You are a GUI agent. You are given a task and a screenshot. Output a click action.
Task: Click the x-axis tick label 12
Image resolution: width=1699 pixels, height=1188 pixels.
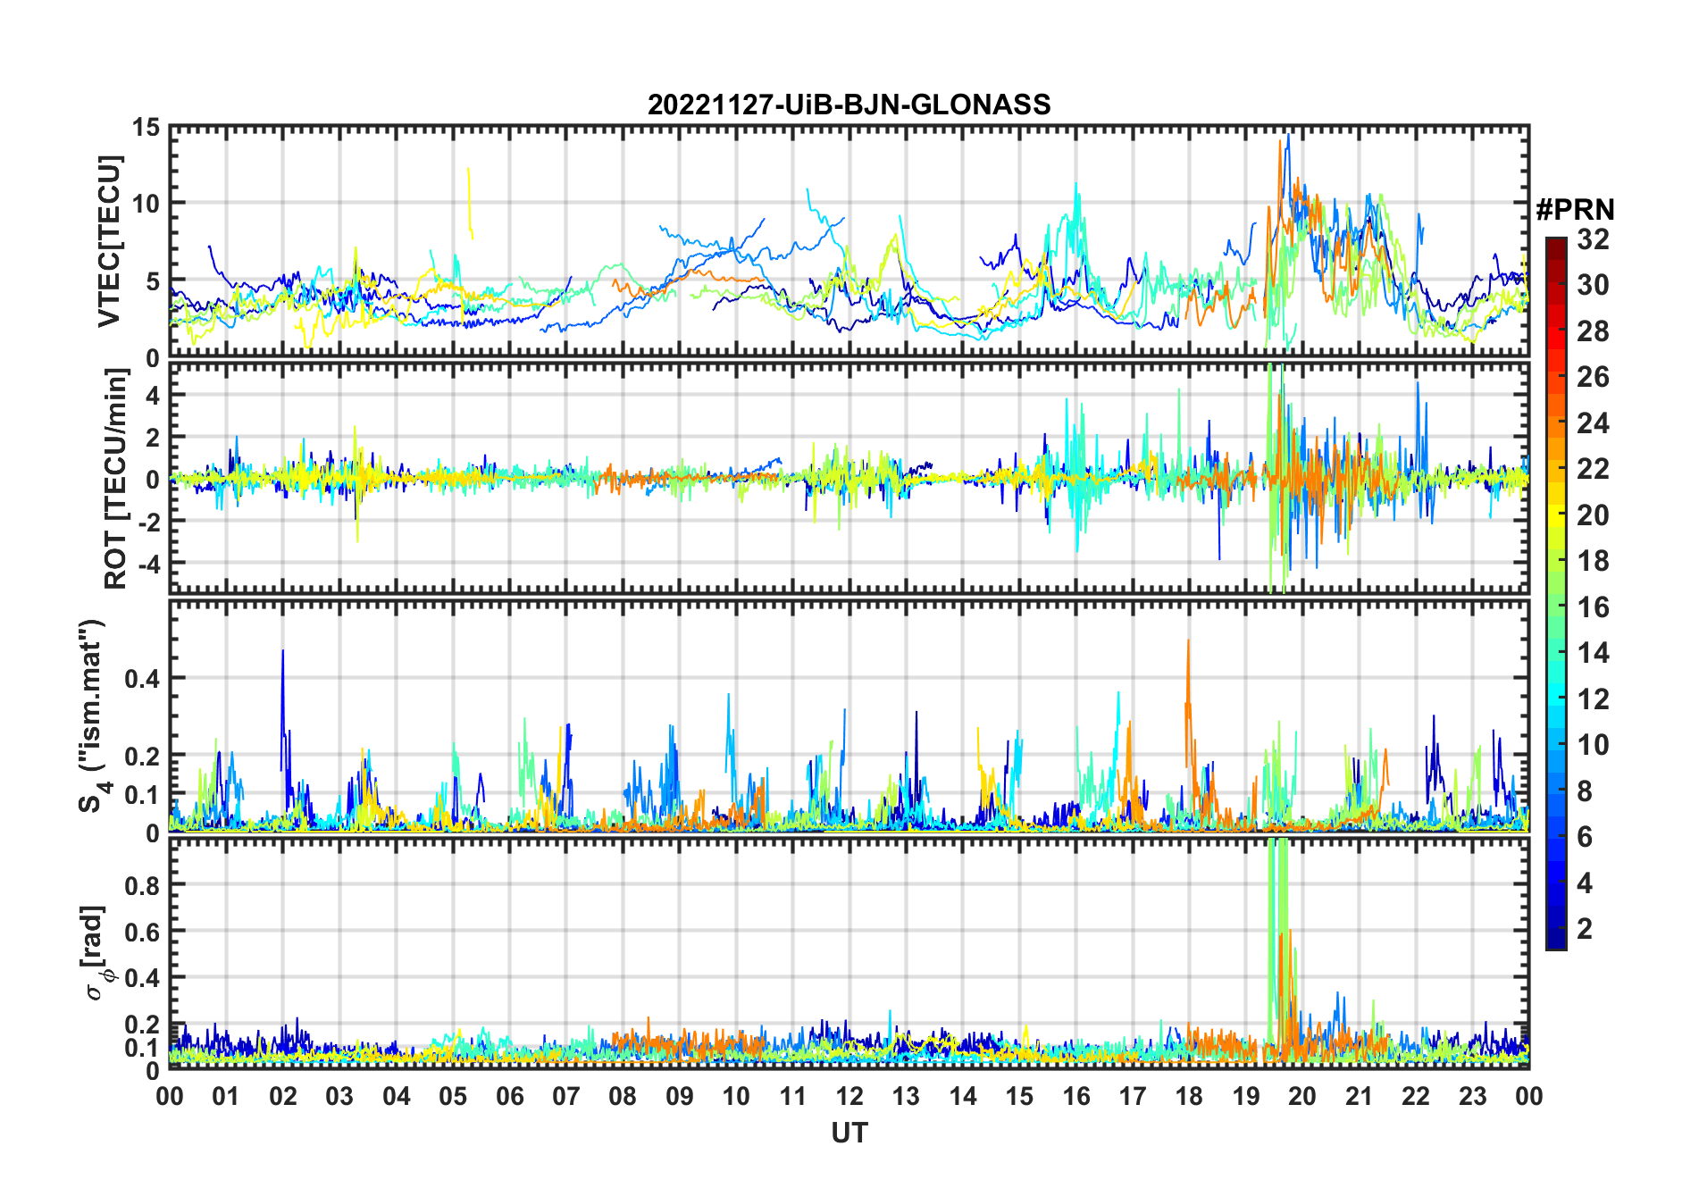(849, 1096)
